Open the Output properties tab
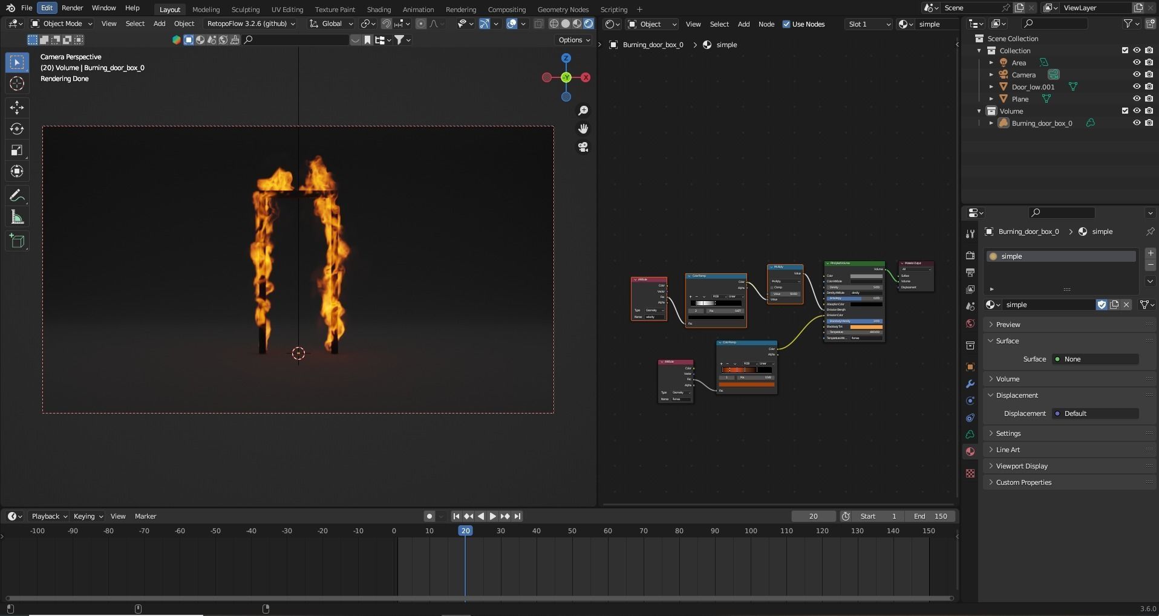 tap(970, 272)
